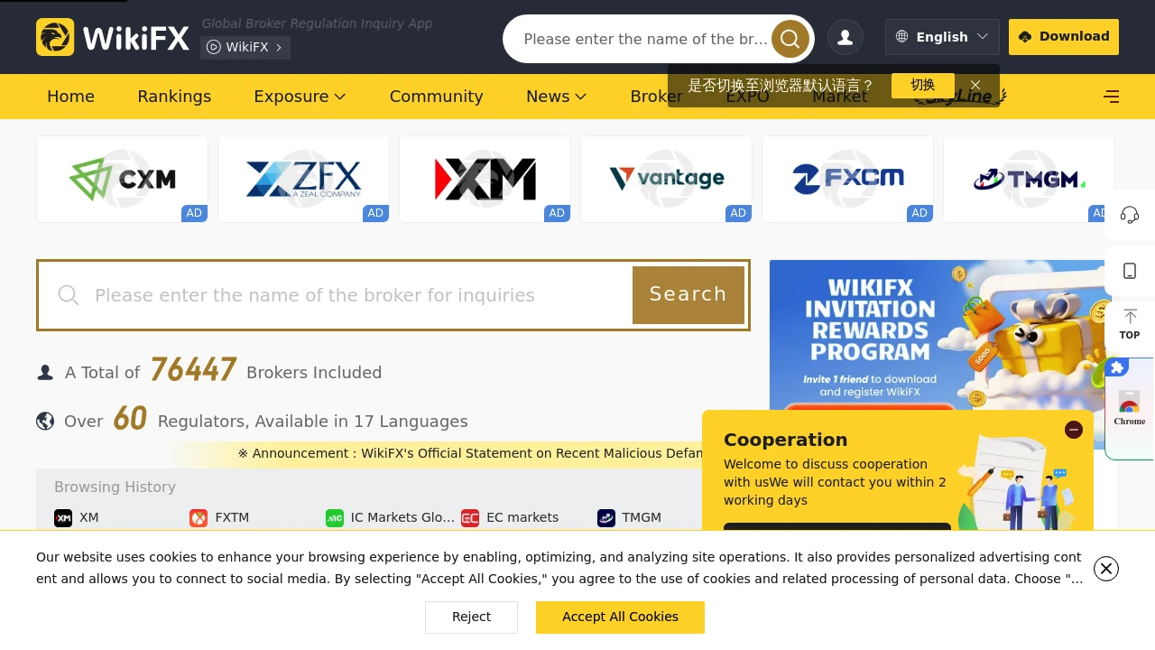Click the 切换 language switch button
The width and height of the screenshot is (1155, 650).
[922, 85]
